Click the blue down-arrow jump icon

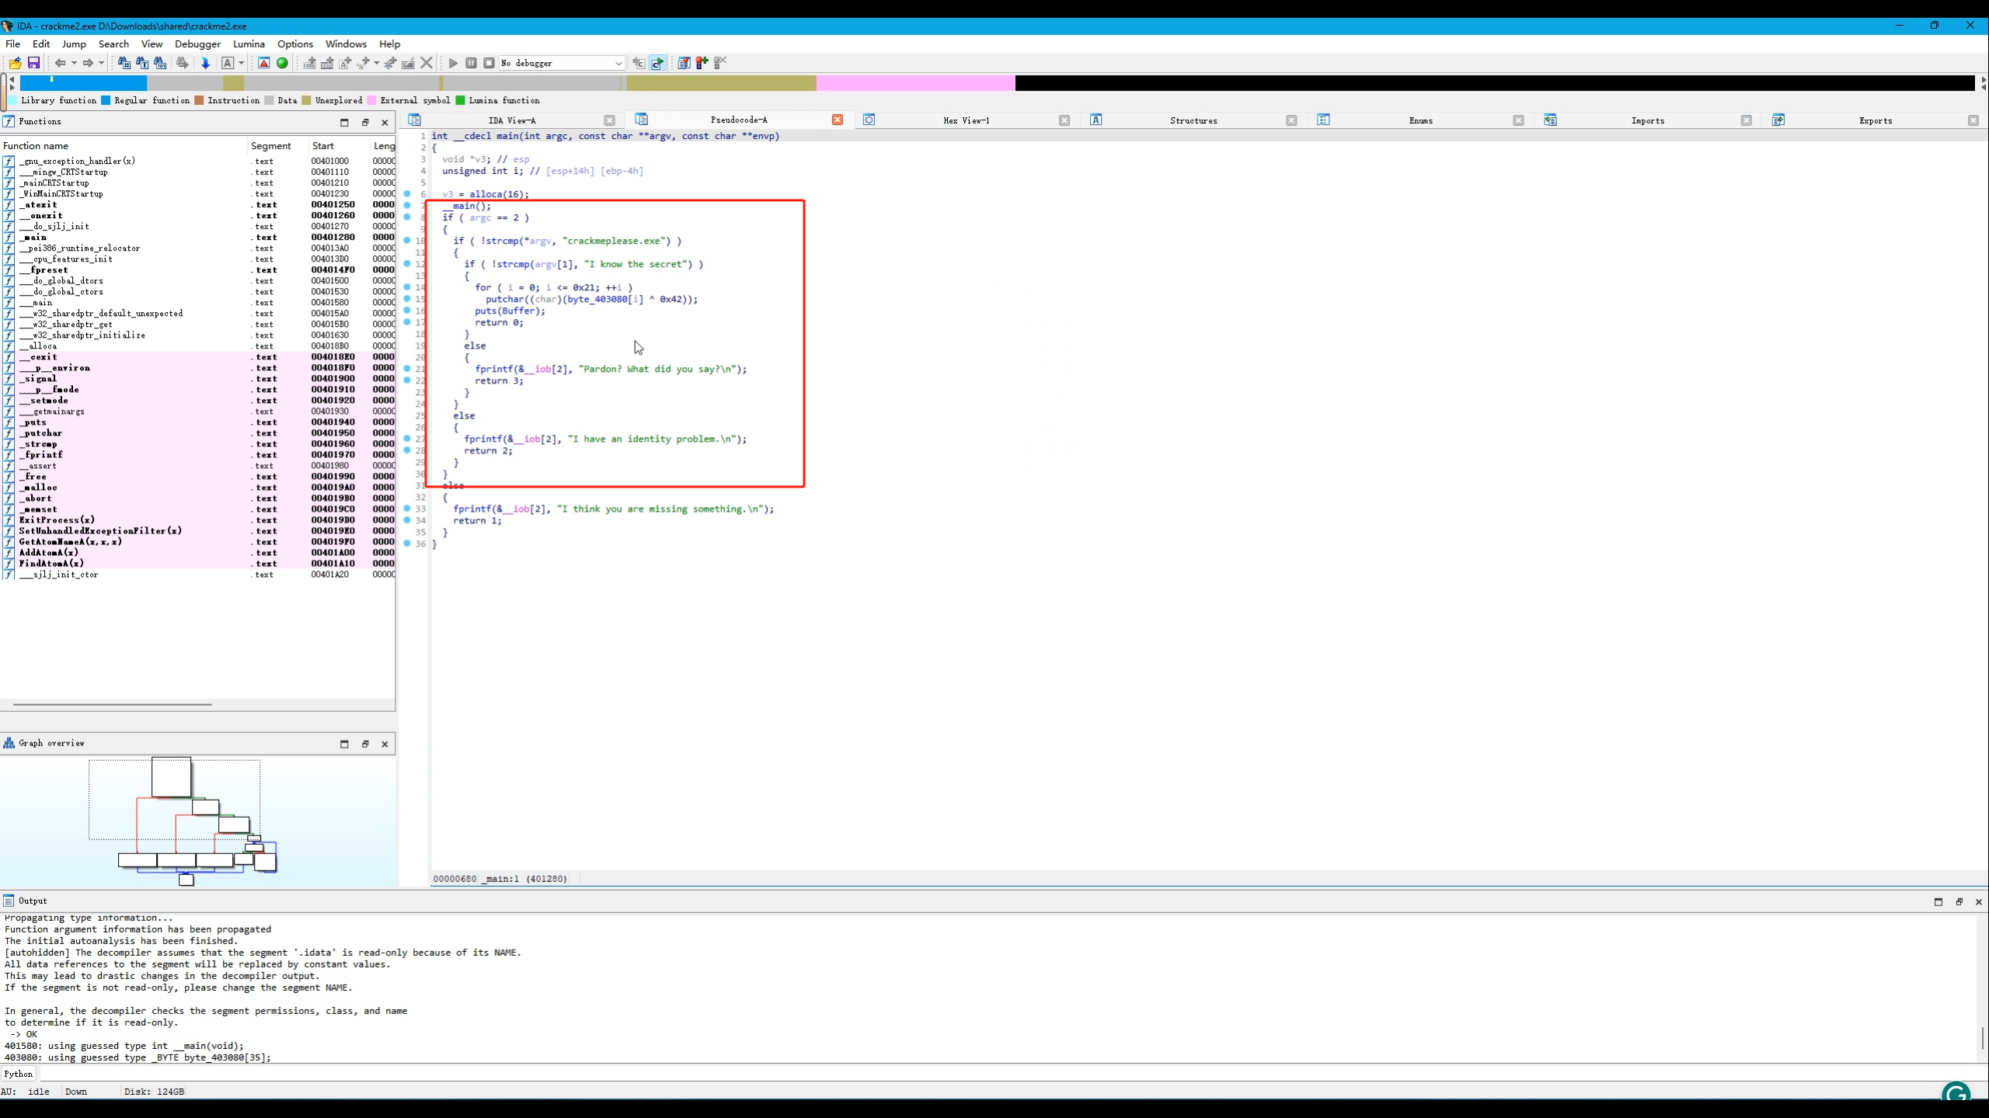coord(205,63)
